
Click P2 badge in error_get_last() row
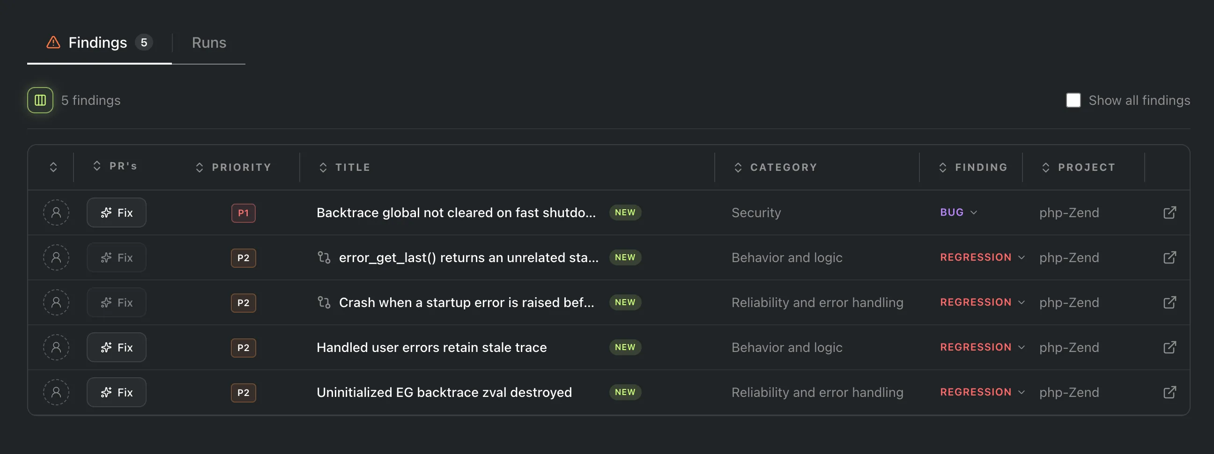tap(243, 257)
